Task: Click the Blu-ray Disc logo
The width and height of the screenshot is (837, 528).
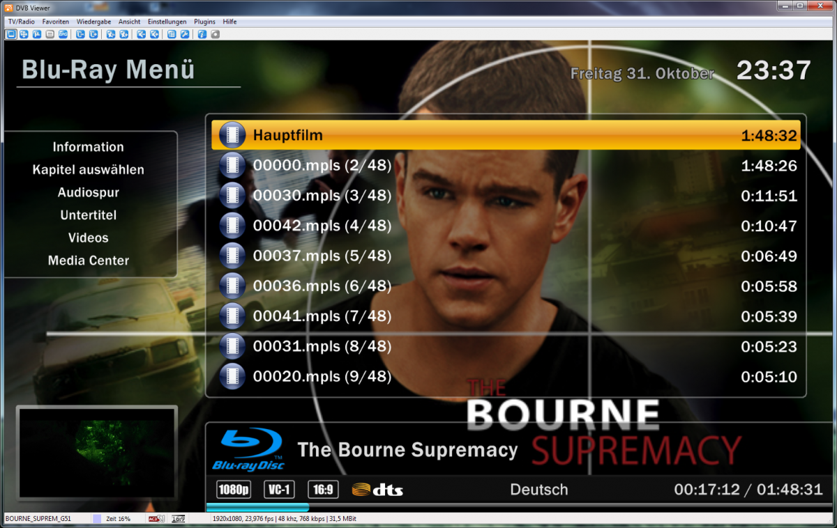Action: click(248, 449)
